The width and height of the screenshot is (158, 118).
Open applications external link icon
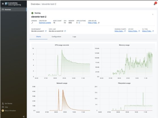[x=79, y=23]
